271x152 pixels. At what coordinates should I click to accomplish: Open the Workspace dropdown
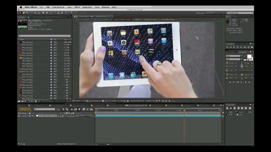point(215,13)
